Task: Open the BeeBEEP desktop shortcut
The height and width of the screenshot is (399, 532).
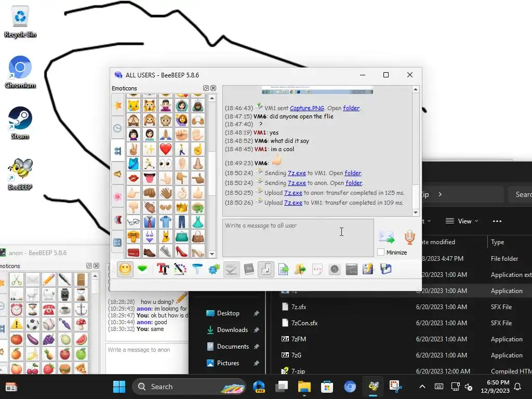Action: pyautogui.click(x=20, y=174)
